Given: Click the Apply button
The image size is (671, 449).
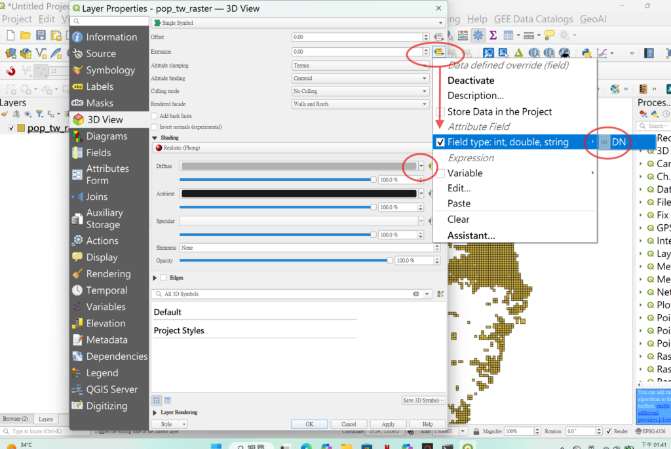Looking at the screenshot, I should (388, 424).
